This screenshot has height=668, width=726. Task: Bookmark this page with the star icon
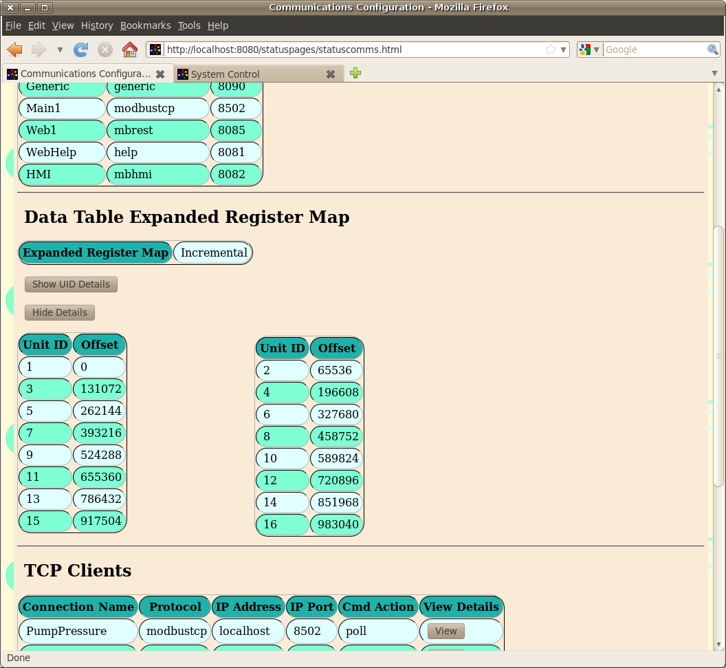tap(551, 50)
